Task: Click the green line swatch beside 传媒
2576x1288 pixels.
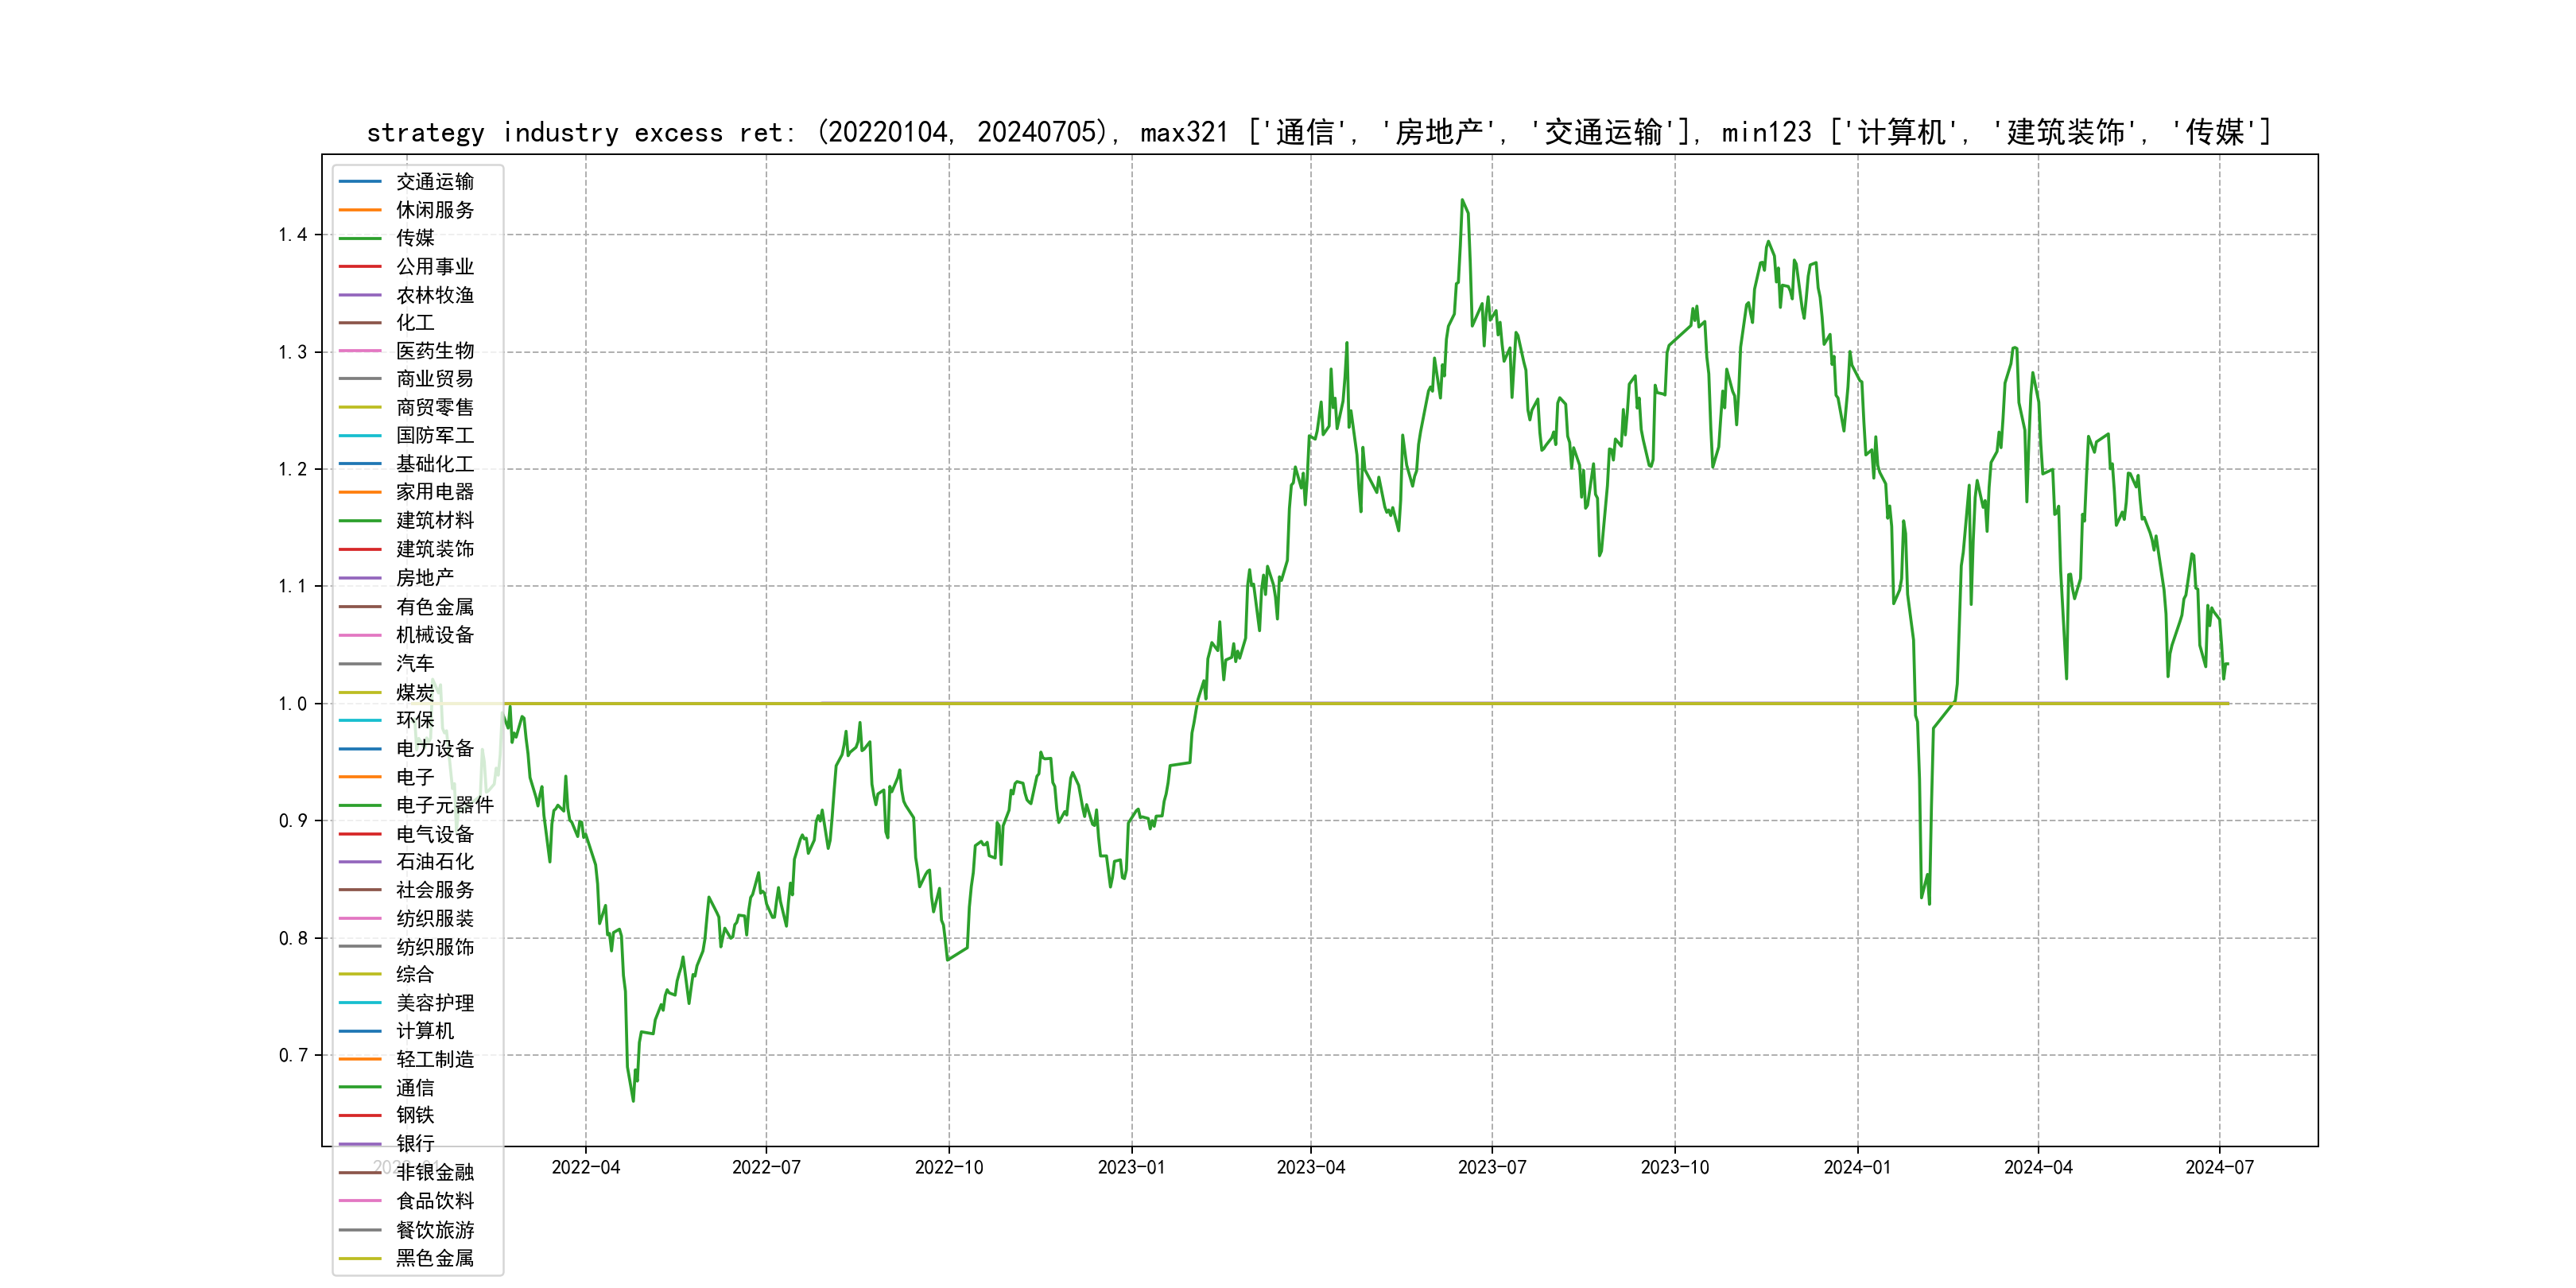Action: coord(360,238)
